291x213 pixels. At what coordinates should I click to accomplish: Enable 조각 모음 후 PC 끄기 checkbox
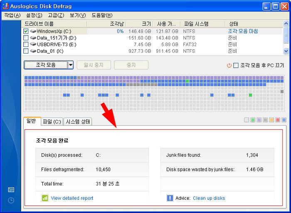236,65
